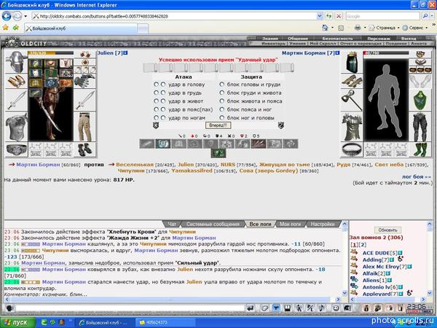Open the address bar URL dropdown

click(x=320, y=16)
